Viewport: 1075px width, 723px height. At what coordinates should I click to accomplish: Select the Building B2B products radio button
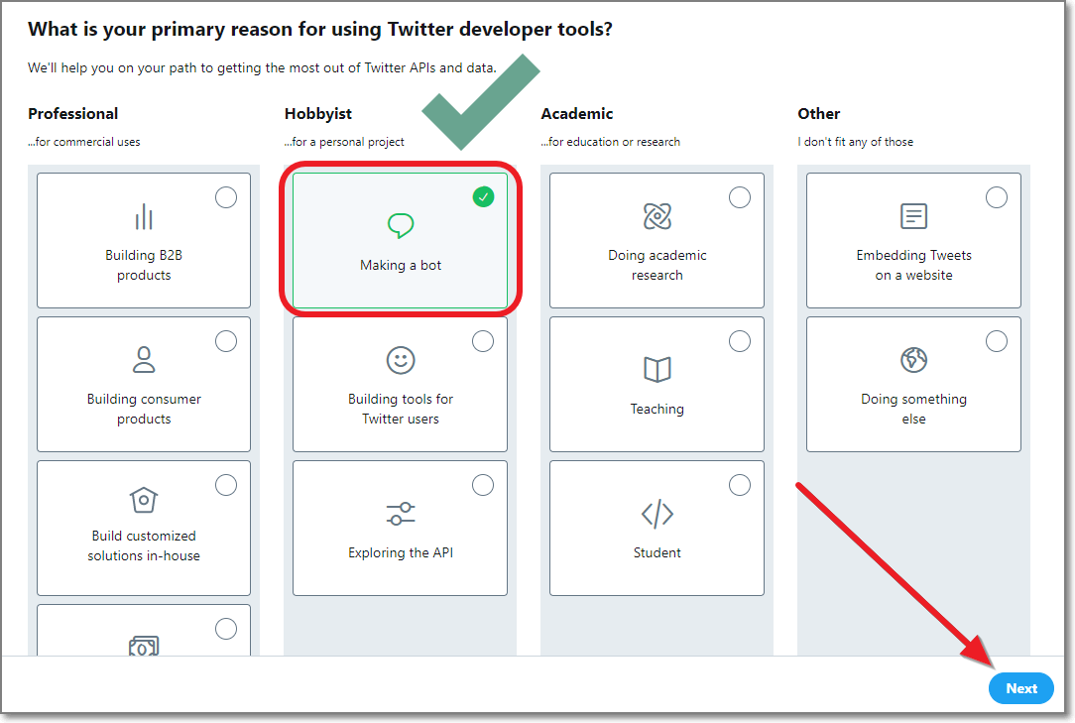click(226, 197)
